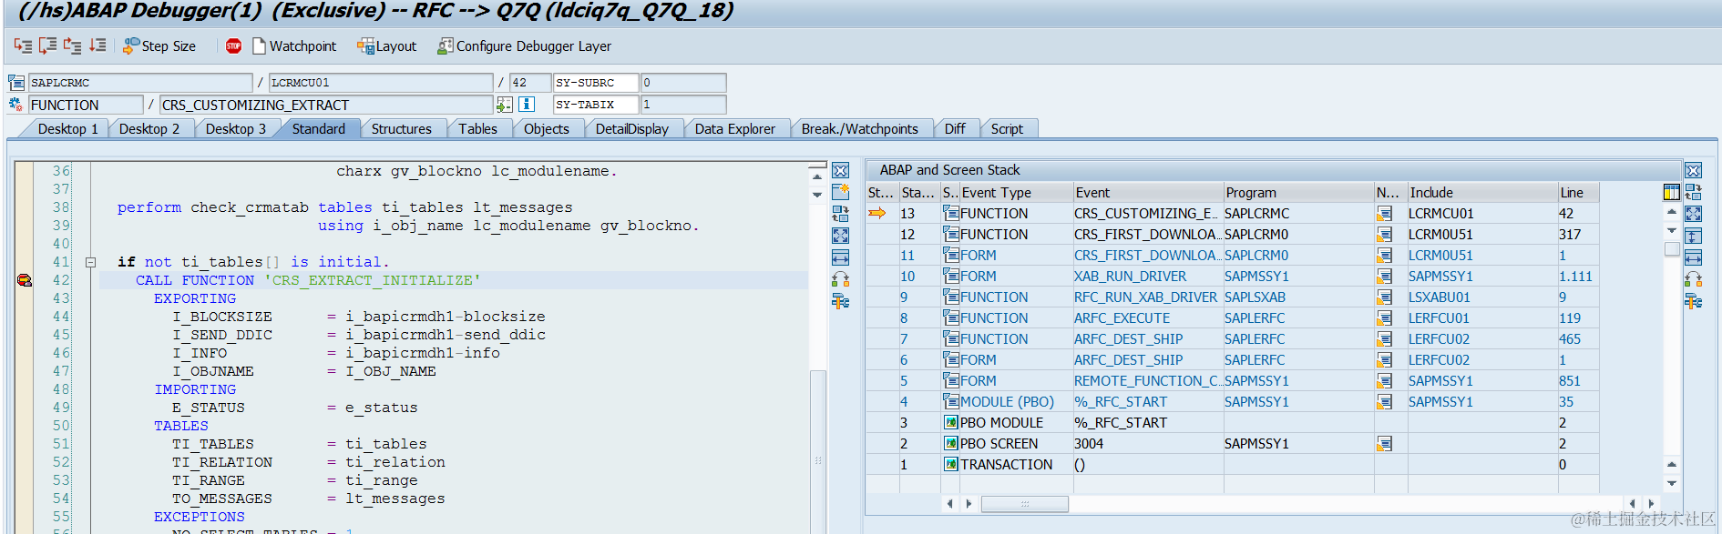The image size is (1722, 534).
Task: Click column layout icon of stack table
Action: (1672, 192)
